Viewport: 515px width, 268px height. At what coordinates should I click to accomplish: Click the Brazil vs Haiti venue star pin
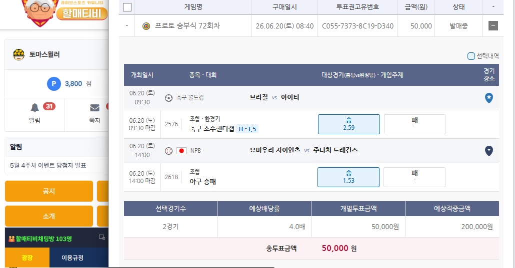click(x=488, y=98)
